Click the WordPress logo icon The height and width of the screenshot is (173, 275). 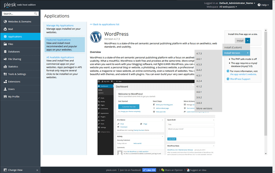tap(96, 37)
